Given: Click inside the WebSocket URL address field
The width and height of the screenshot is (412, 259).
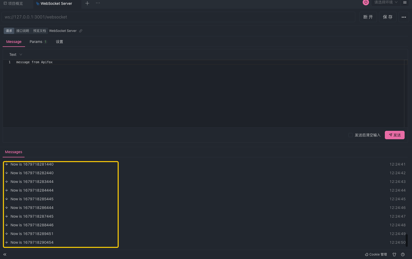Looking at the screenshot, I should pos(165,17).
